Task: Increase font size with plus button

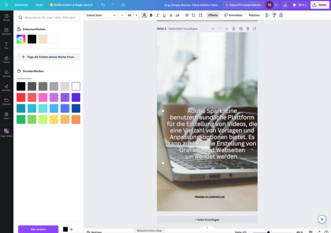Action: click(136, 15)
